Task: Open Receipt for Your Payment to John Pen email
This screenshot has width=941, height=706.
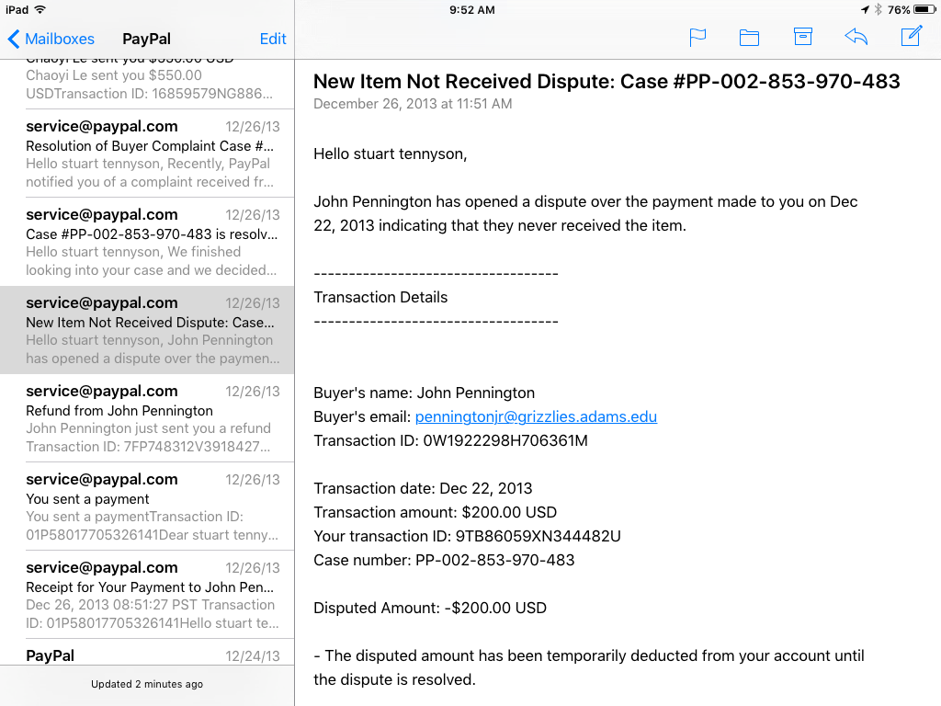Action: pos(147,595)
